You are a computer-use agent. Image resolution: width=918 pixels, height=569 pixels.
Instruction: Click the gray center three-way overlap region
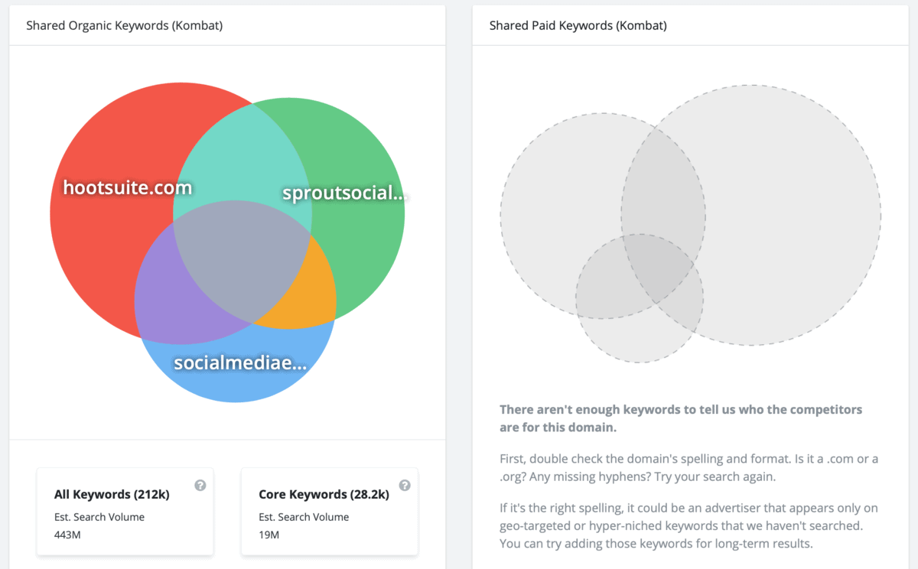pos(241,260)
